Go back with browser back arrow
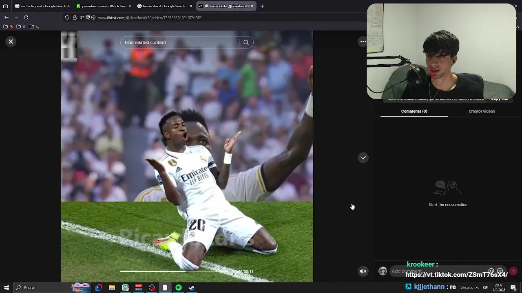522x293 pixels. point(6,17)
